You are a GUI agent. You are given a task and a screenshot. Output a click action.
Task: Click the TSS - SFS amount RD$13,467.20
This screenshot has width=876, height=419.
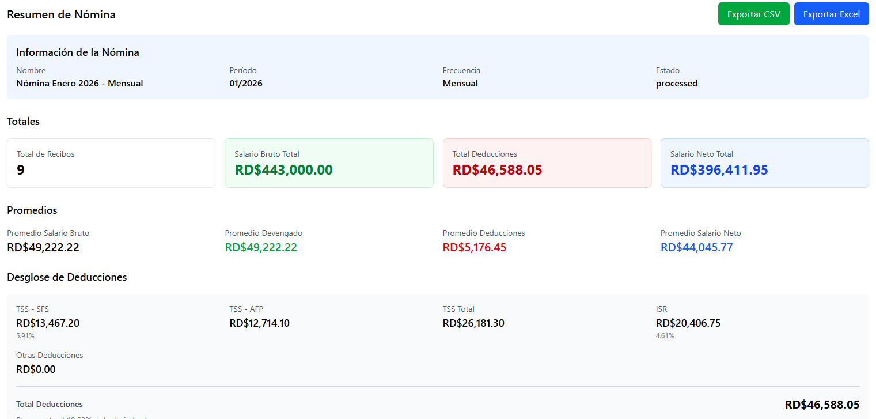[48, 323]
